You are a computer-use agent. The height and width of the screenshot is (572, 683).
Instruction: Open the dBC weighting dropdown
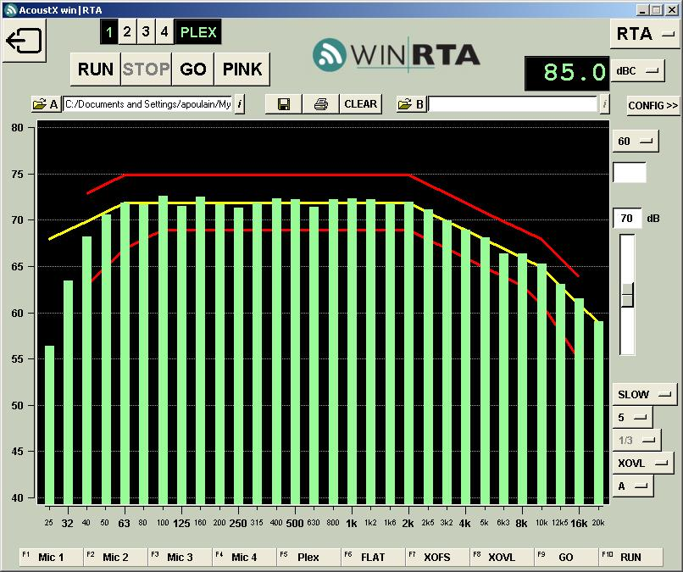point(637,70)
